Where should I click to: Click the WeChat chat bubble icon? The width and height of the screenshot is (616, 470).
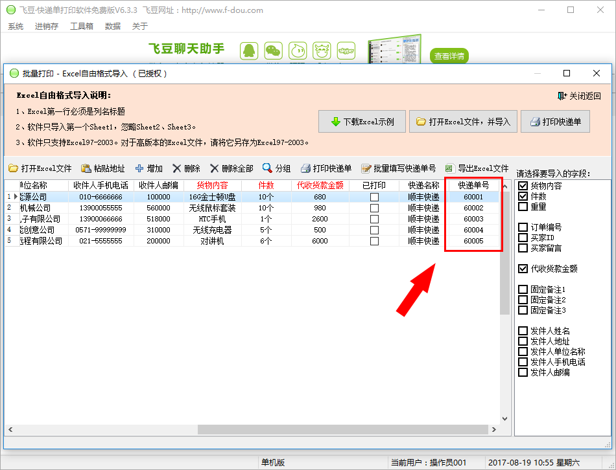[274, 51]
